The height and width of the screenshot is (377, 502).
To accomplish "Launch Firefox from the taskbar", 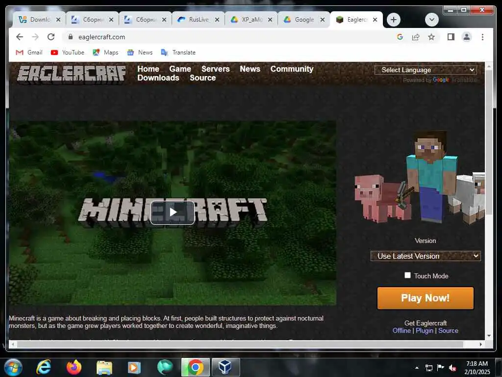I will (74, 367).
